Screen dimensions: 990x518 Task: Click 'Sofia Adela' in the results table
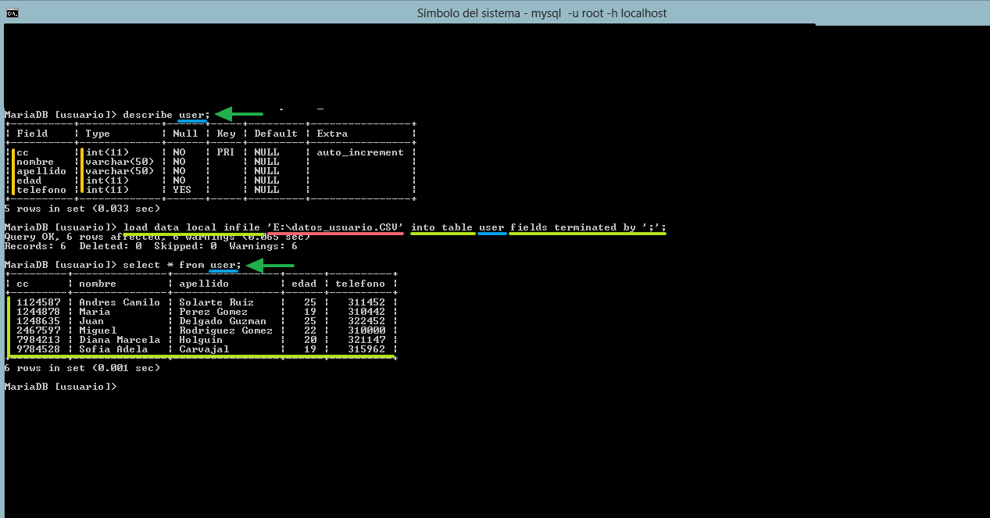pyautogui.click(x=113, y=349)
